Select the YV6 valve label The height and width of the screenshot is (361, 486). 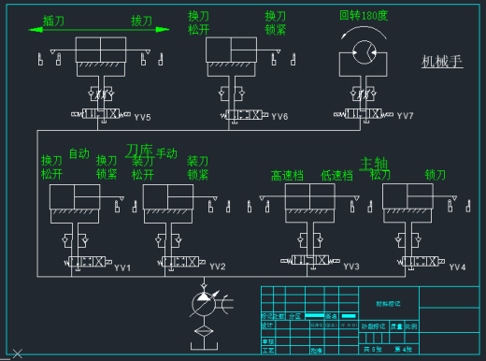[x=279, y=117]
